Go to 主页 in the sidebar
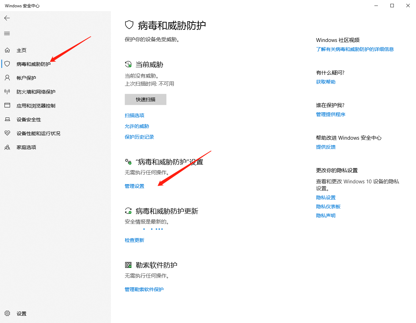This screenshot has width=416, height=323. click(21, 50)
